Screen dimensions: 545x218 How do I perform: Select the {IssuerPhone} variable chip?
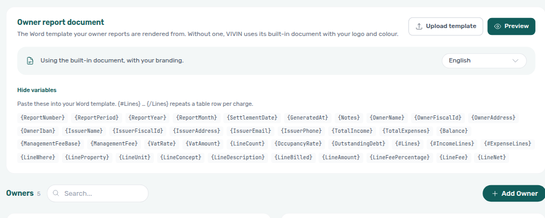click(x=301, y=131)
